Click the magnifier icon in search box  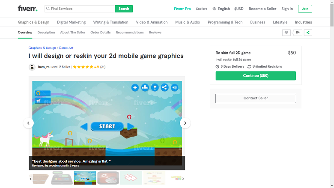48,9
